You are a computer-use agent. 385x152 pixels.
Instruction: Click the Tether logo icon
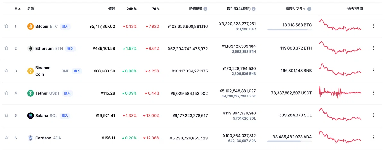coord(30,93)
